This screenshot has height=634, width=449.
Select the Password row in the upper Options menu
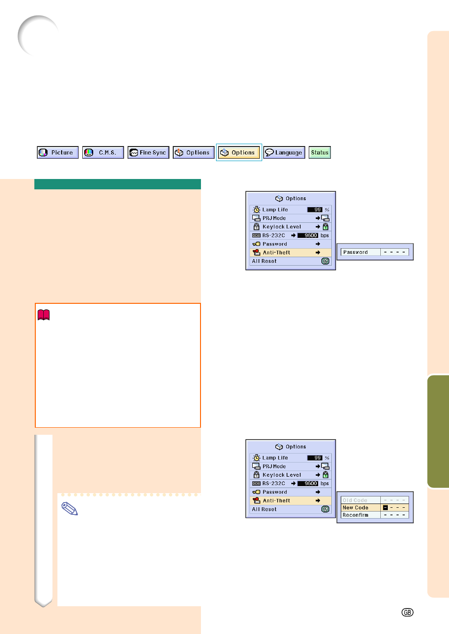290,244
